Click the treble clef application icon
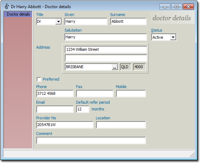Image resolution: width=200 pixels, height=163 pixels. pyautogui.click(x=7, y=6)
